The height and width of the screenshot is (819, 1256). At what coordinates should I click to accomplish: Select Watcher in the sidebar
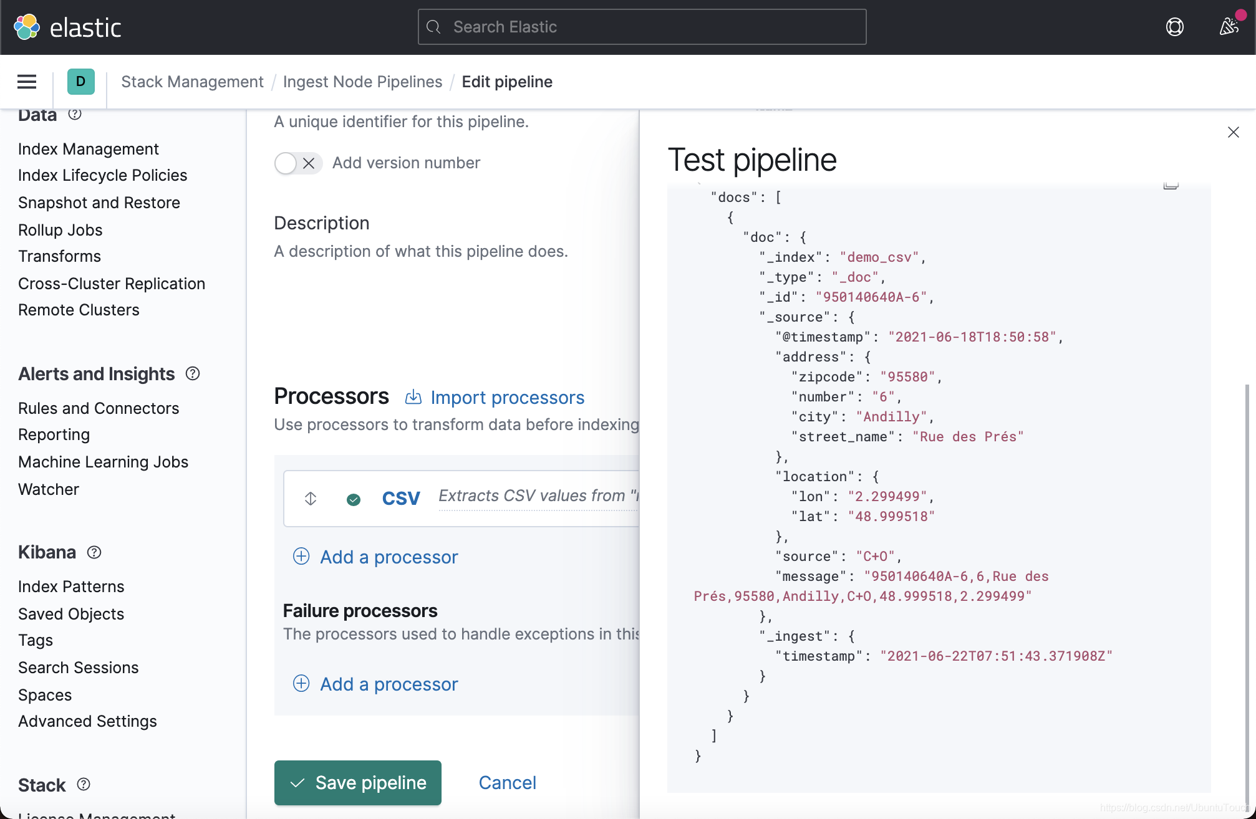point(48,489)
